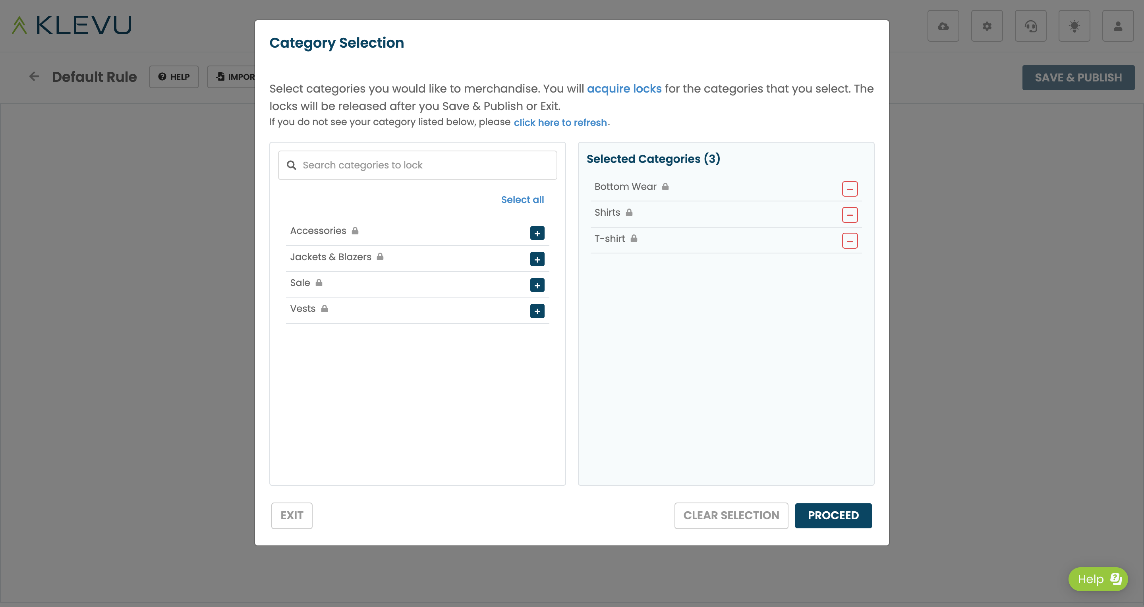
Task: Focus the Search categories to lock field
Action: pos(417,165)
